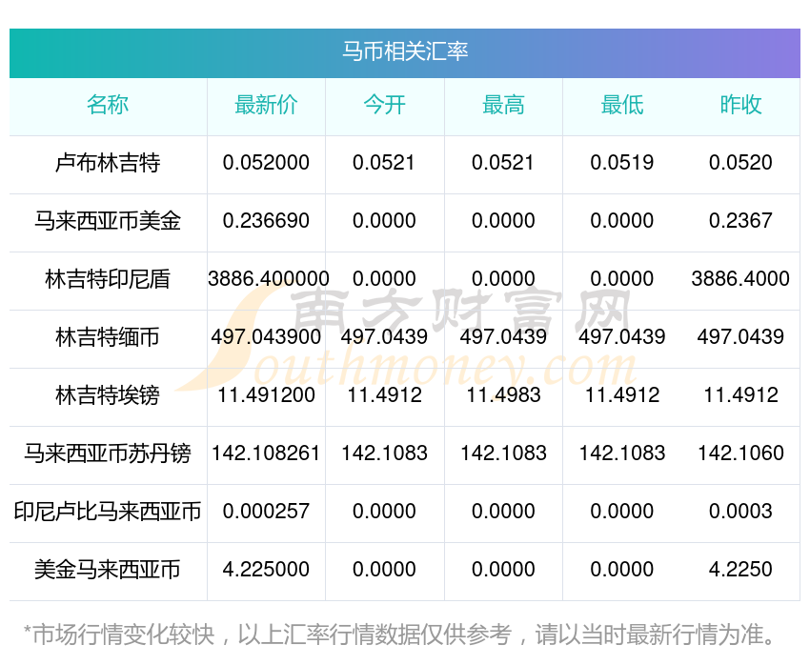Screen dimensions: 810x665
Task: Click 卢布林吉特 lowest value 0.0519
Action: [622, 163]
